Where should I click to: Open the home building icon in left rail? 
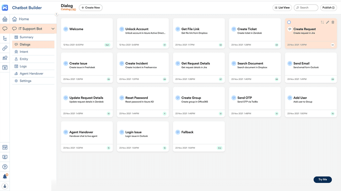(x=5, y=19)
